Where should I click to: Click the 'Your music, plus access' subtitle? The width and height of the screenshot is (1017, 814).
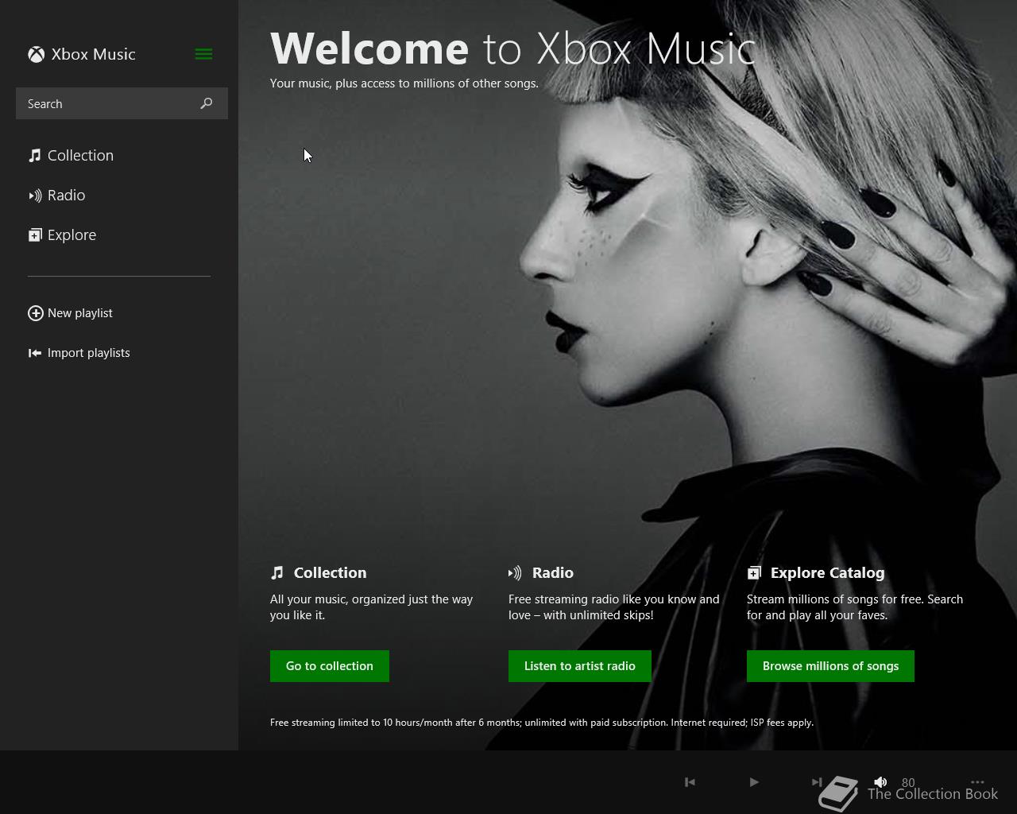click(404, 83)
